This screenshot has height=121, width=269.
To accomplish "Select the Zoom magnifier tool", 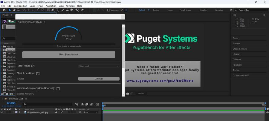I will tap(18, 10).
